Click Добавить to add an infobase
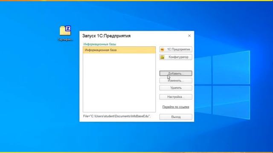 (x=176, y=74)
